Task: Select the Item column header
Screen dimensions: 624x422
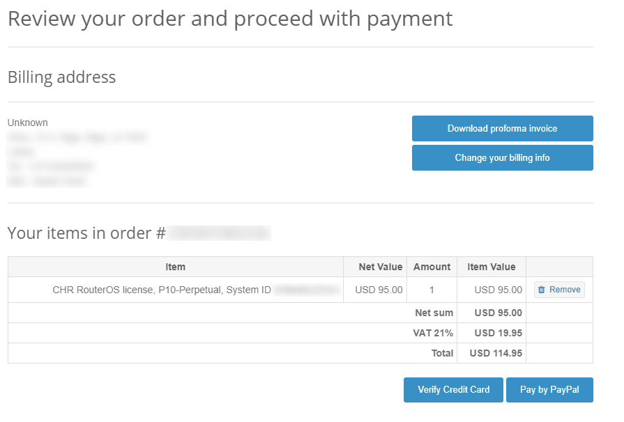Action: click(175, 267)
